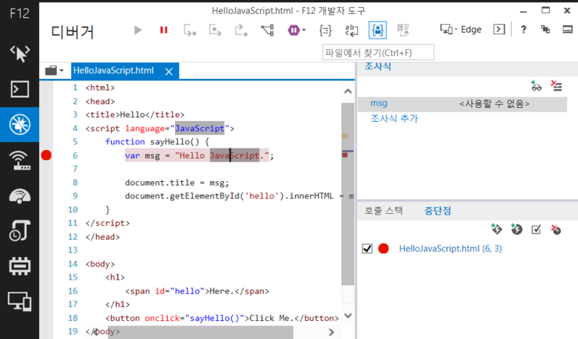
Task: Open the Edge document mode dropdown
Action: coord(461,30)
